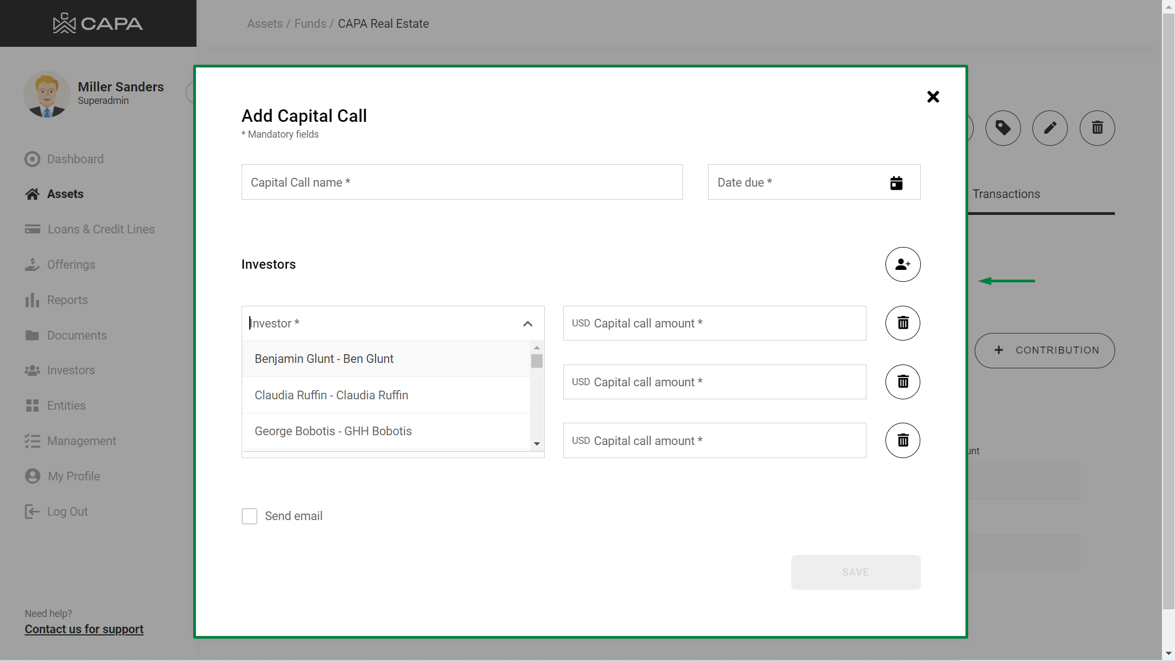
Task: Select Benjamin Glunt - Ben Glunt option
Action: coord(324,359)
